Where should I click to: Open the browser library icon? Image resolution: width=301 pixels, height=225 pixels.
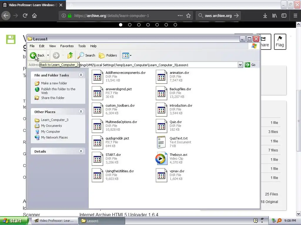275,16
